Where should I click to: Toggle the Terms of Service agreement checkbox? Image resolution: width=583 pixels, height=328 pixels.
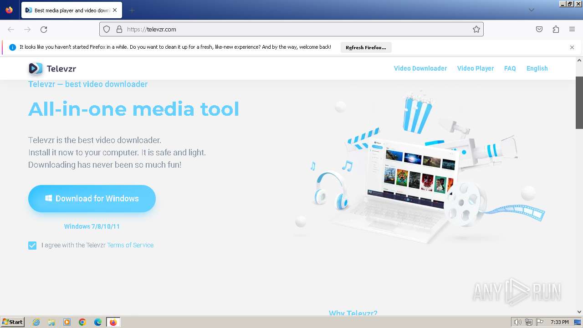[32, 246]
